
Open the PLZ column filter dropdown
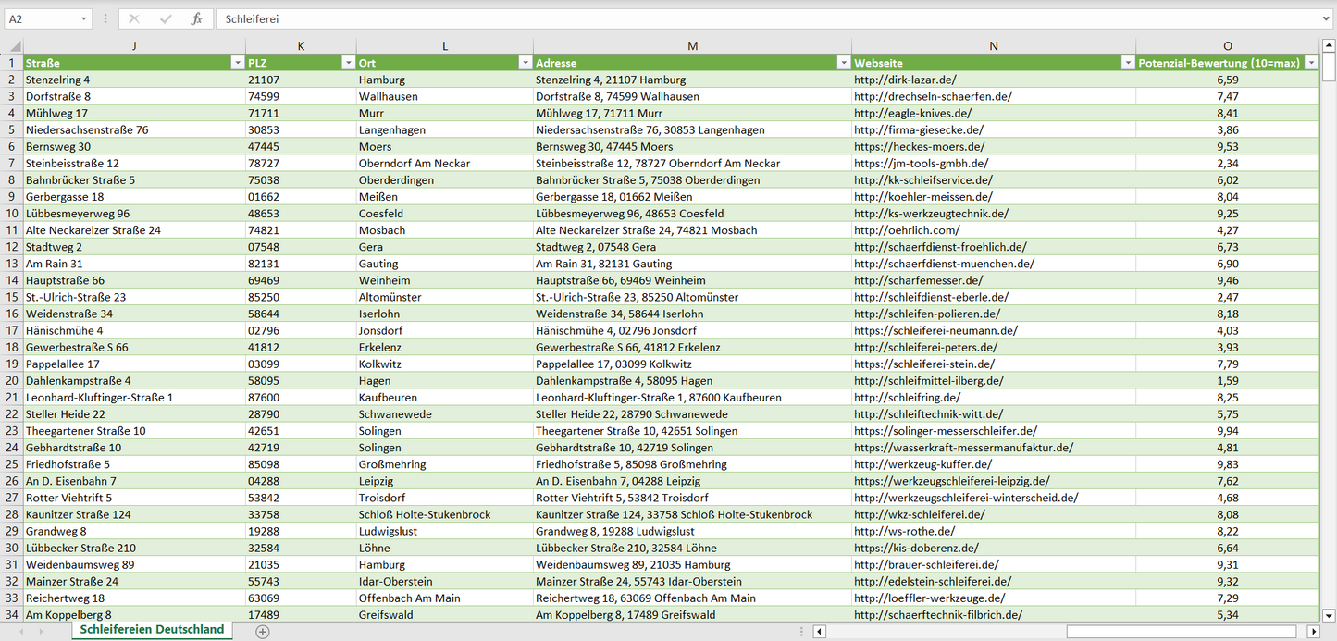click(x=348, y=63)
